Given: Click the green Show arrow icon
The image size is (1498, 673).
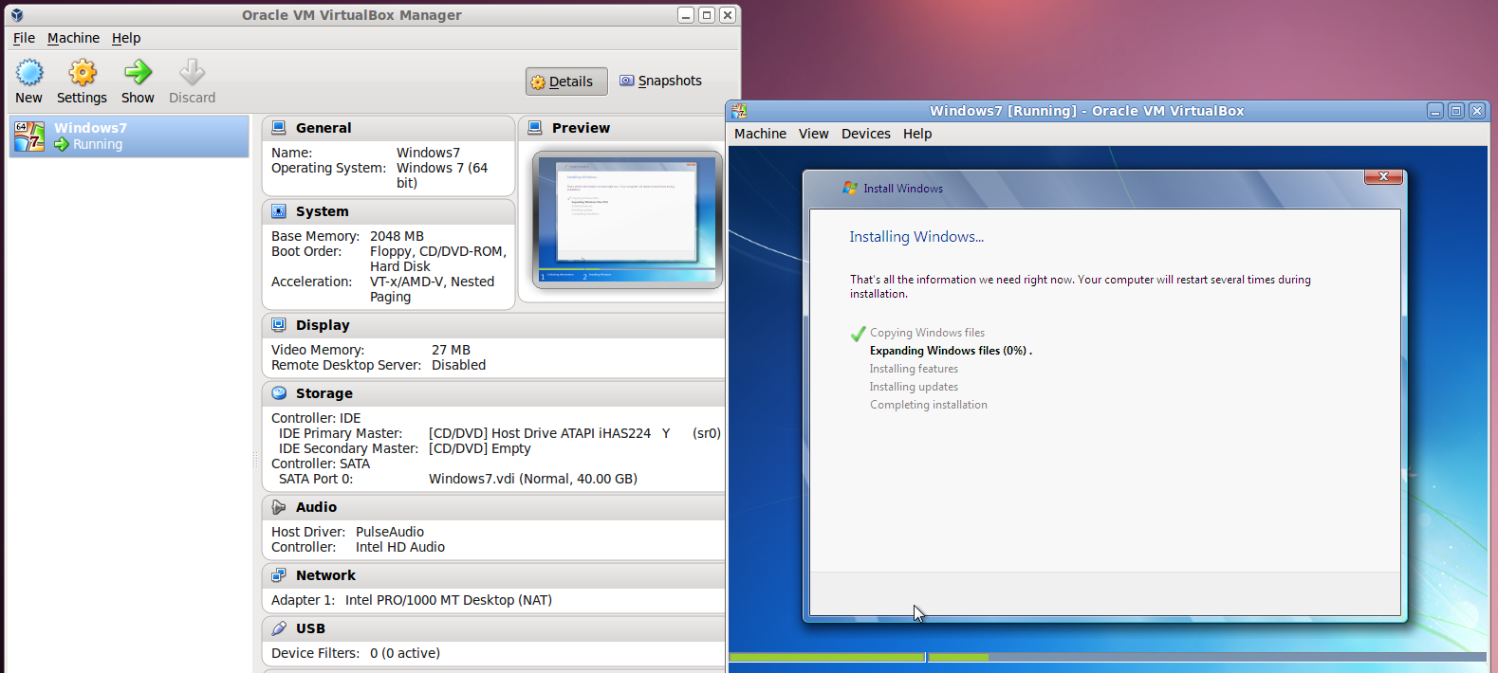Looking at the screenshot, I should click(138, 73).
